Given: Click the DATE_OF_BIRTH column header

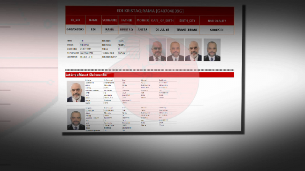Looking at the screenshot, I should pyautogui.click(x=162, y=21).
